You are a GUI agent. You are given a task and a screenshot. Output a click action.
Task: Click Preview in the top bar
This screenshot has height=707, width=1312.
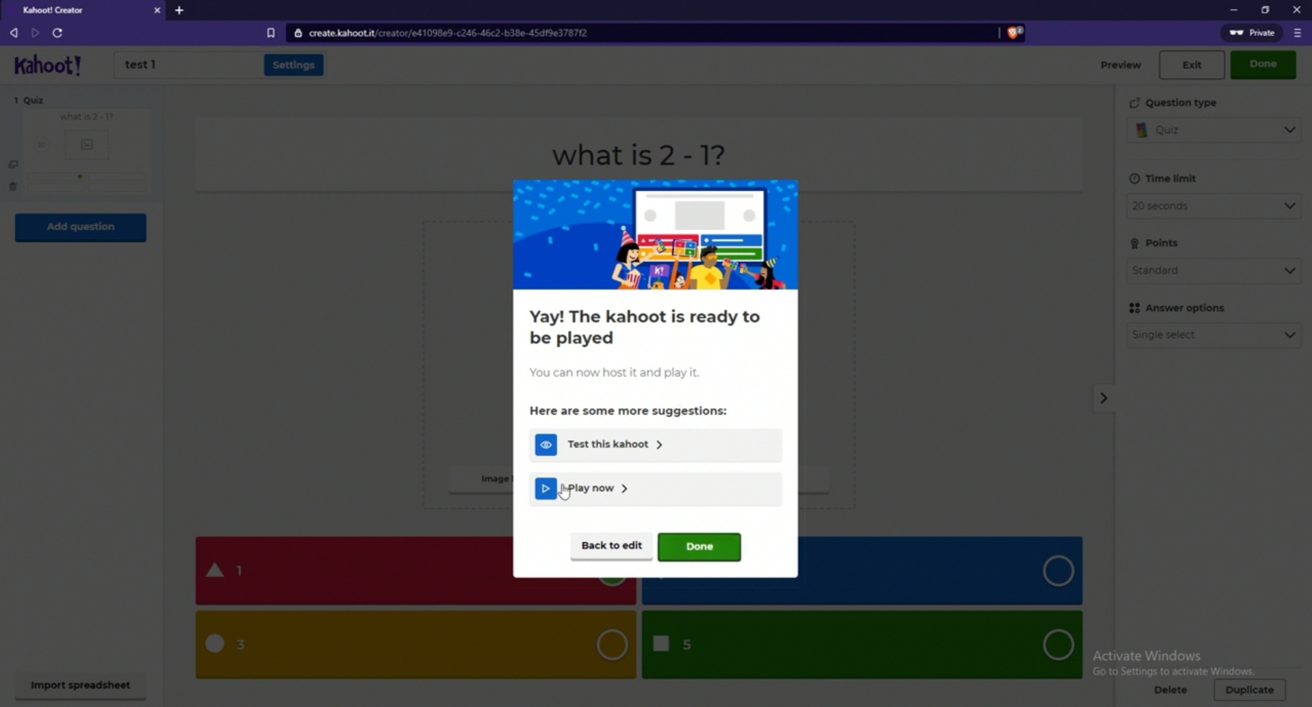1120,65
